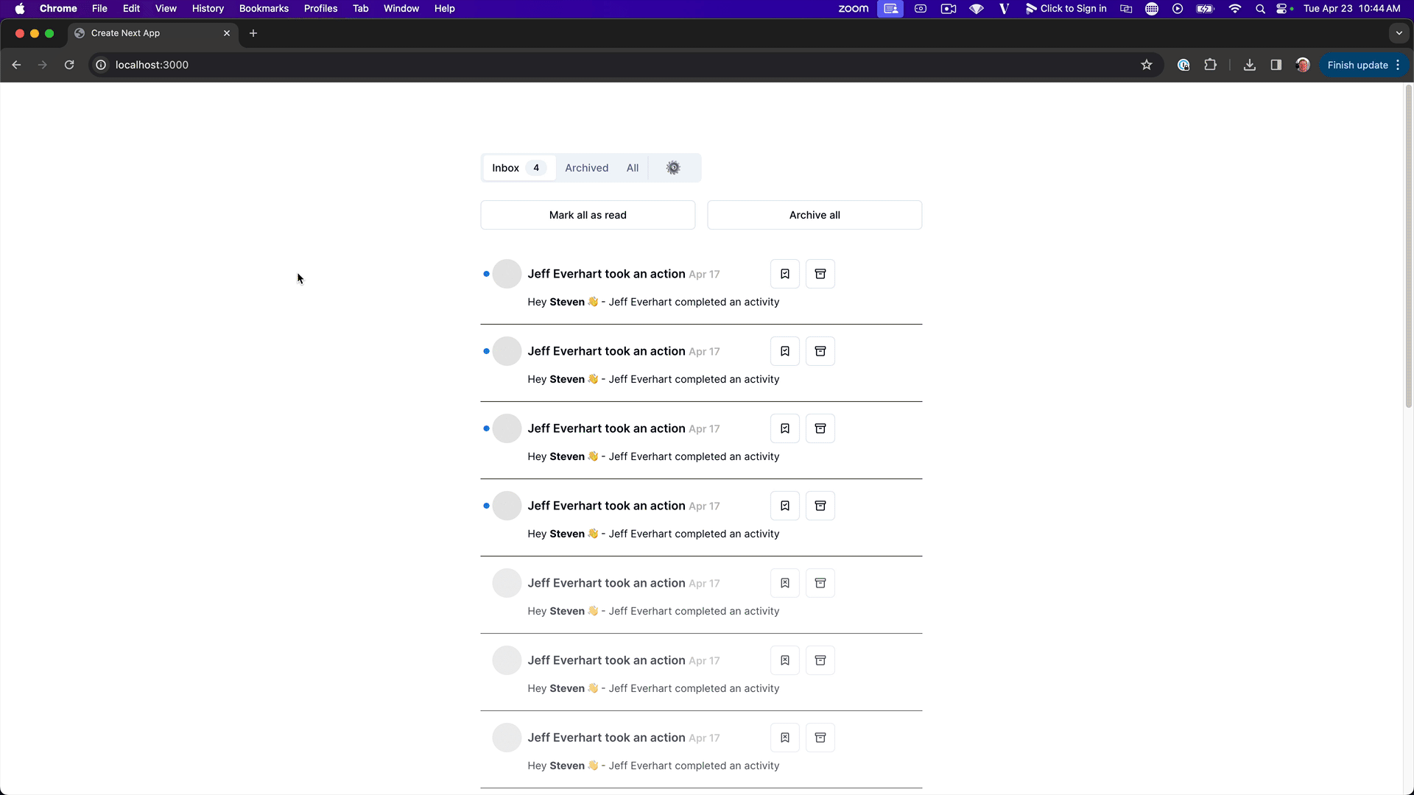Click the Archive all button
The image size is (1414, 795).
[814, 214]
